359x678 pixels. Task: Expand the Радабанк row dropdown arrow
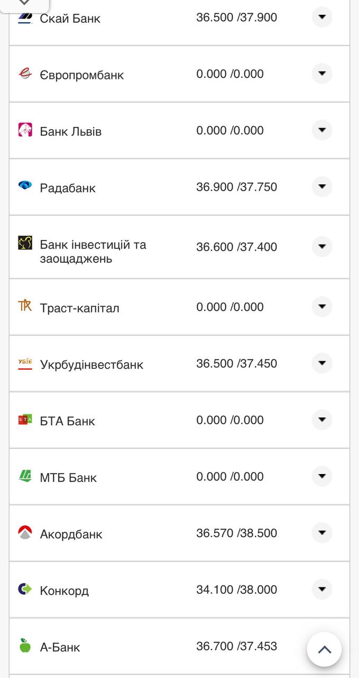tap(321, 186)
